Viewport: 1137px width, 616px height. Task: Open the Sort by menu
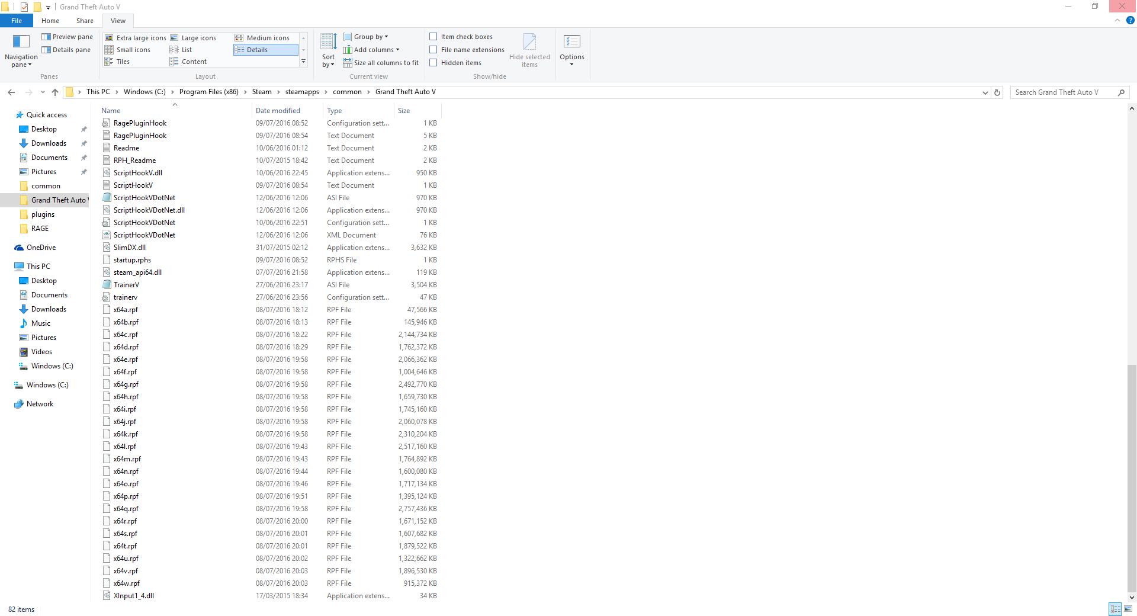click(328, 51)
